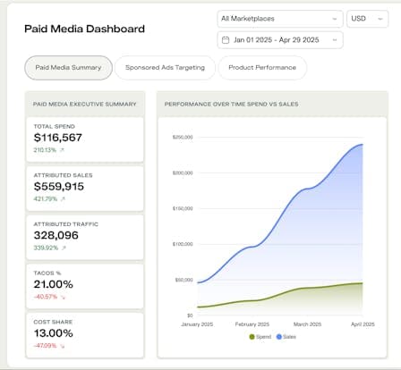
Task: Open the USD currency dropdown
Action: [x=368, y=19]
